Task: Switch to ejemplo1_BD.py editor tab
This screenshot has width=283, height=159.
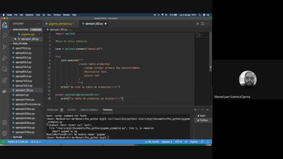Action: pyautogui.click(x=94, y=23)
